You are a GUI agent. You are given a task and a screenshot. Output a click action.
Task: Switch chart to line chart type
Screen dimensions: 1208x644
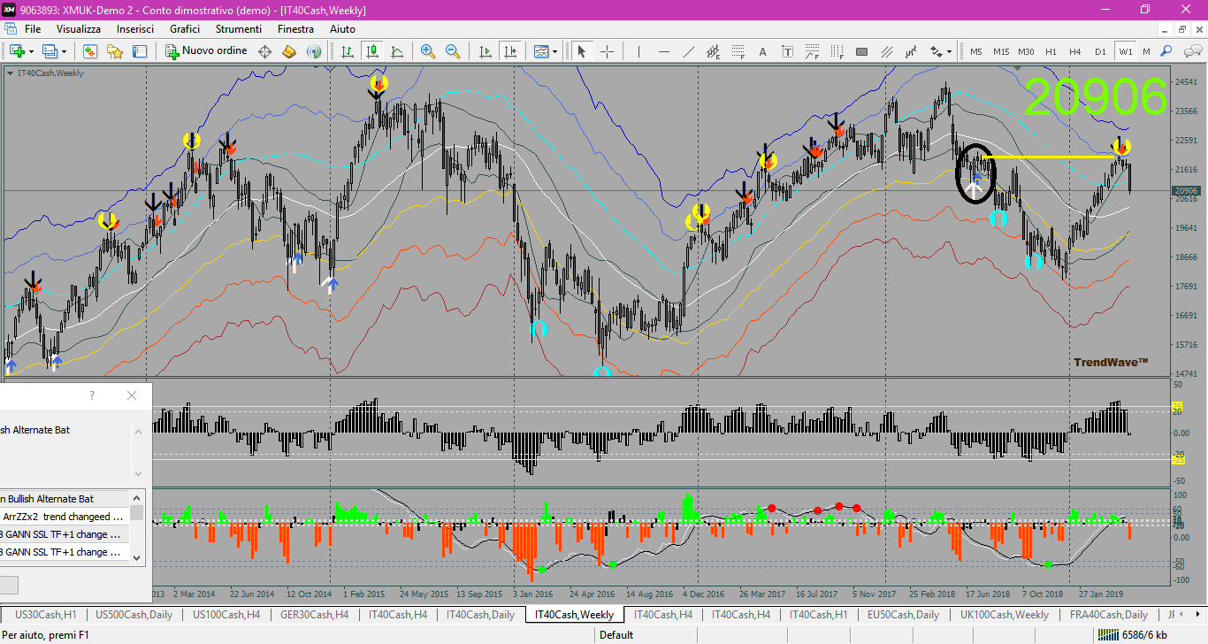click(397, 51)
